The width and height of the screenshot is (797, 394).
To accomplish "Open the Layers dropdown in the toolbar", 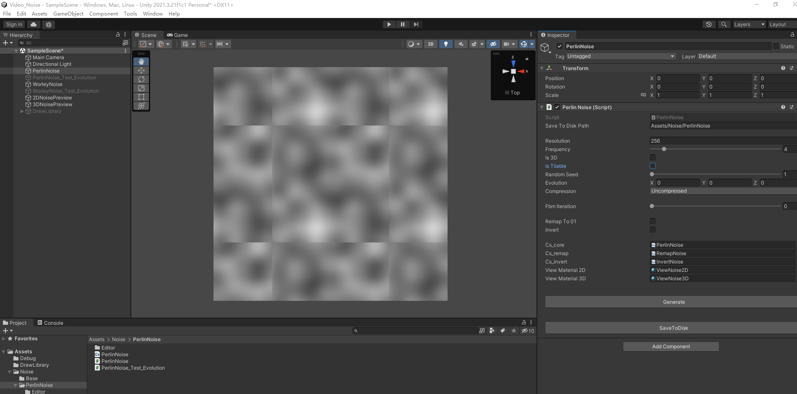I will [x=749, y=24].
